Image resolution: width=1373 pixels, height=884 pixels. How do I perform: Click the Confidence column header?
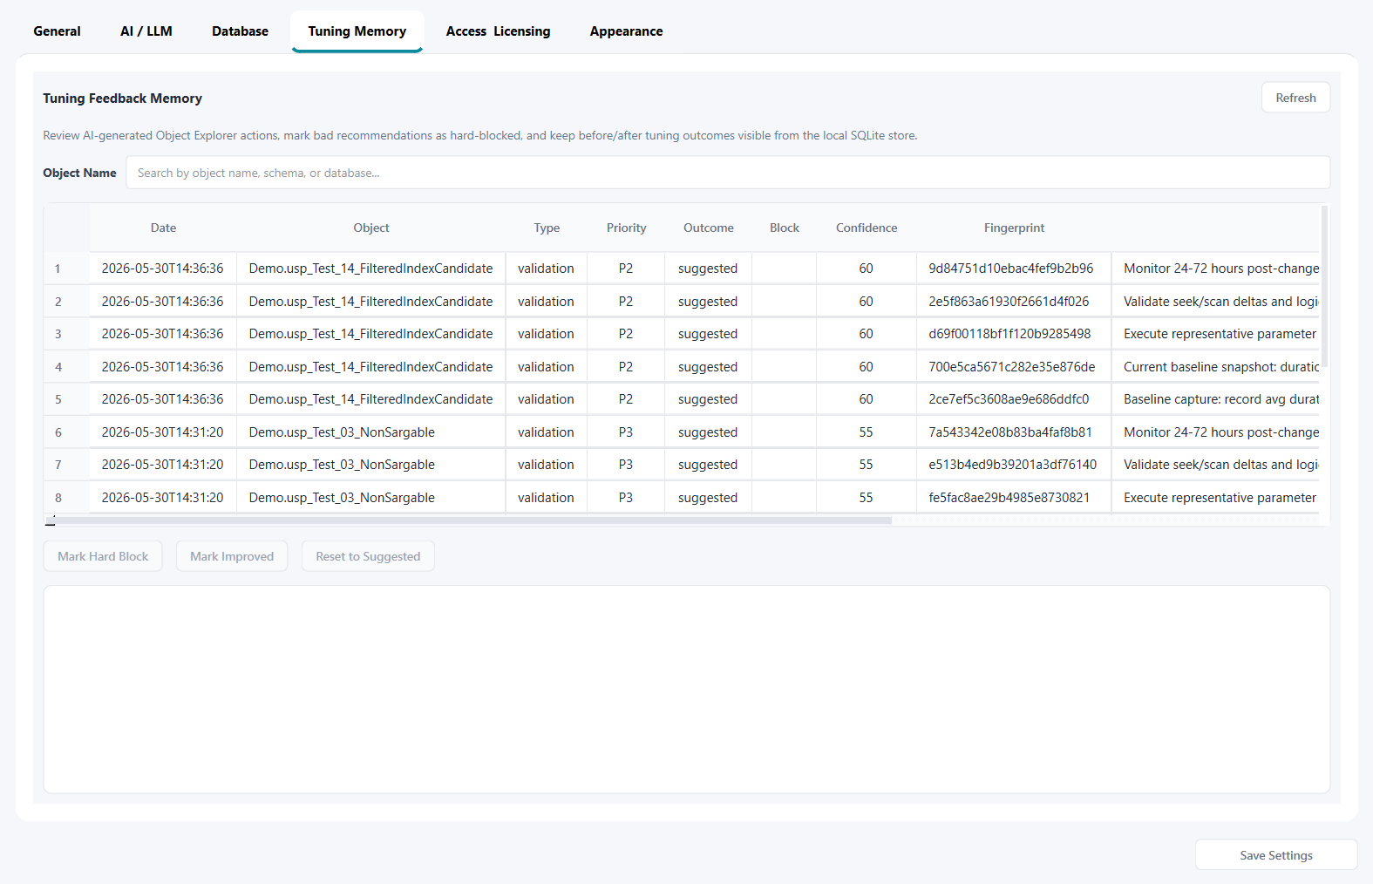pyautogui.click(x=867, y=228)
